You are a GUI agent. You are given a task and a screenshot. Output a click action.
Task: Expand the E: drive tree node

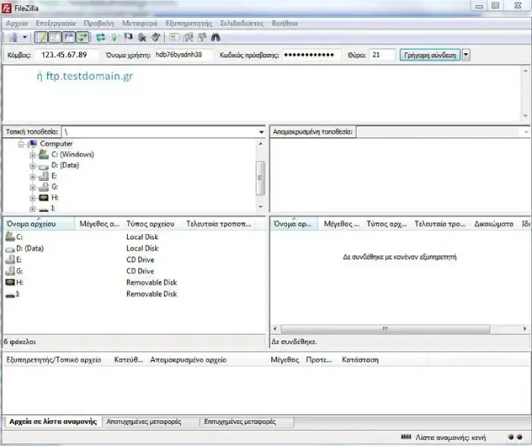point(33,177)
